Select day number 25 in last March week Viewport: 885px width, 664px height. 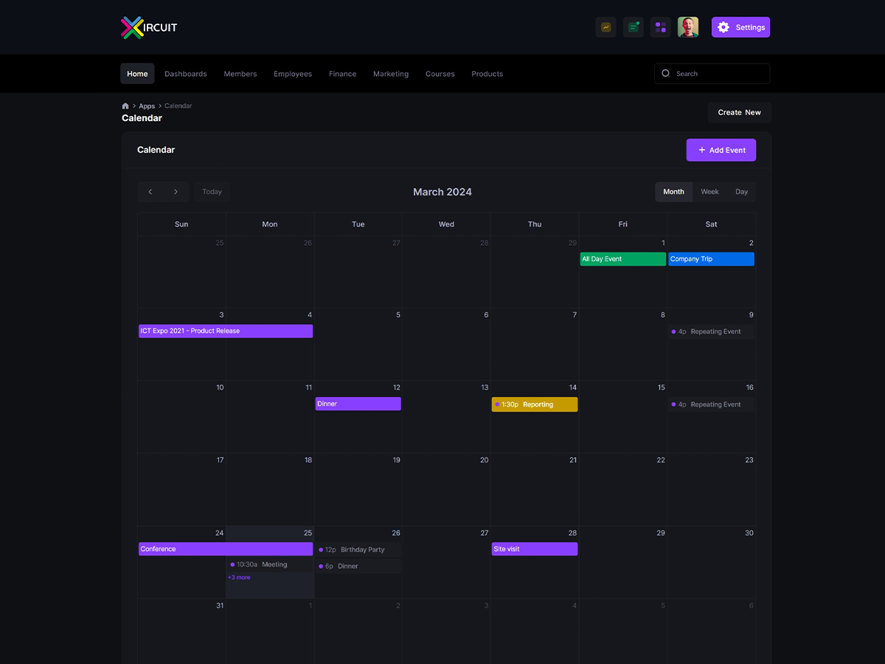[308, 533]
